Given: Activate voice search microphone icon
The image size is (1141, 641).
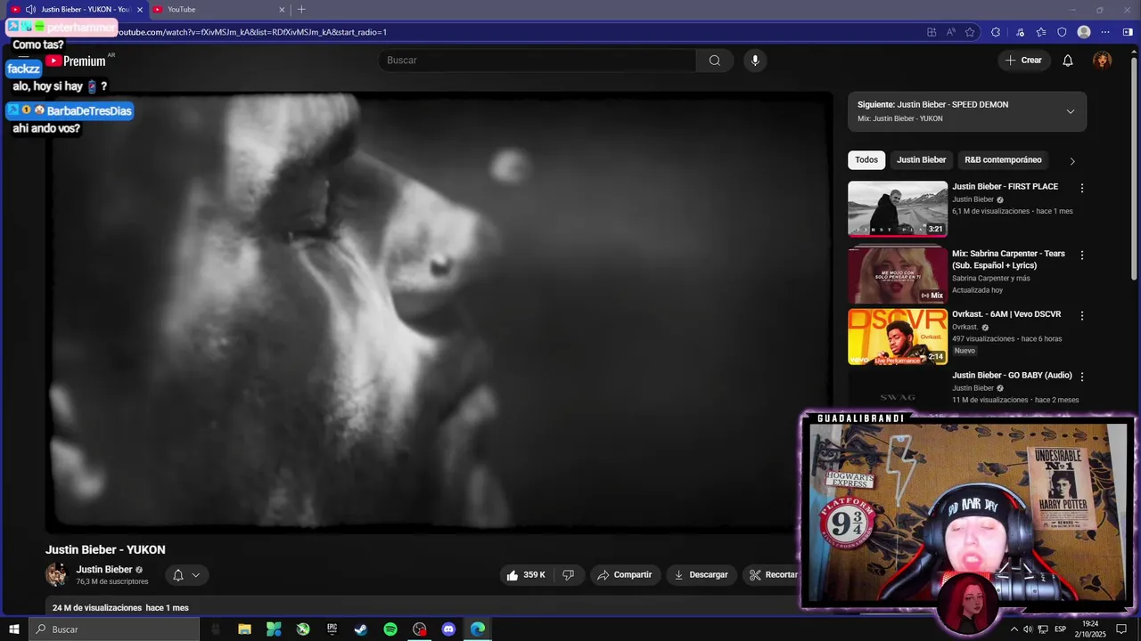Looking at the screenshot, I should 755,61.
